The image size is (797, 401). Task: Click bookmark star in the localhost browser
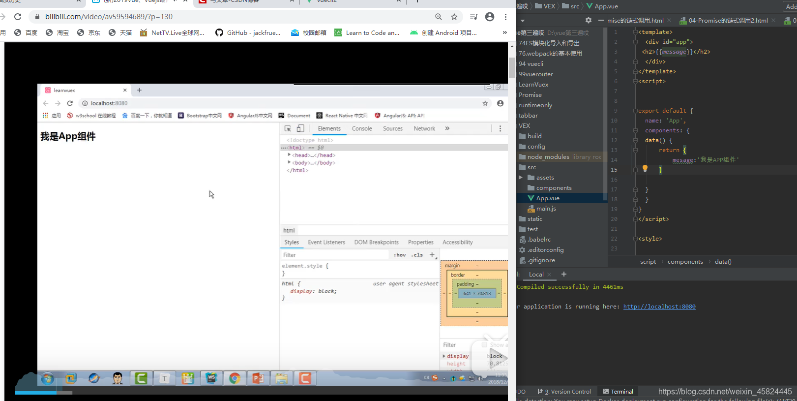(x=485, y=103)
